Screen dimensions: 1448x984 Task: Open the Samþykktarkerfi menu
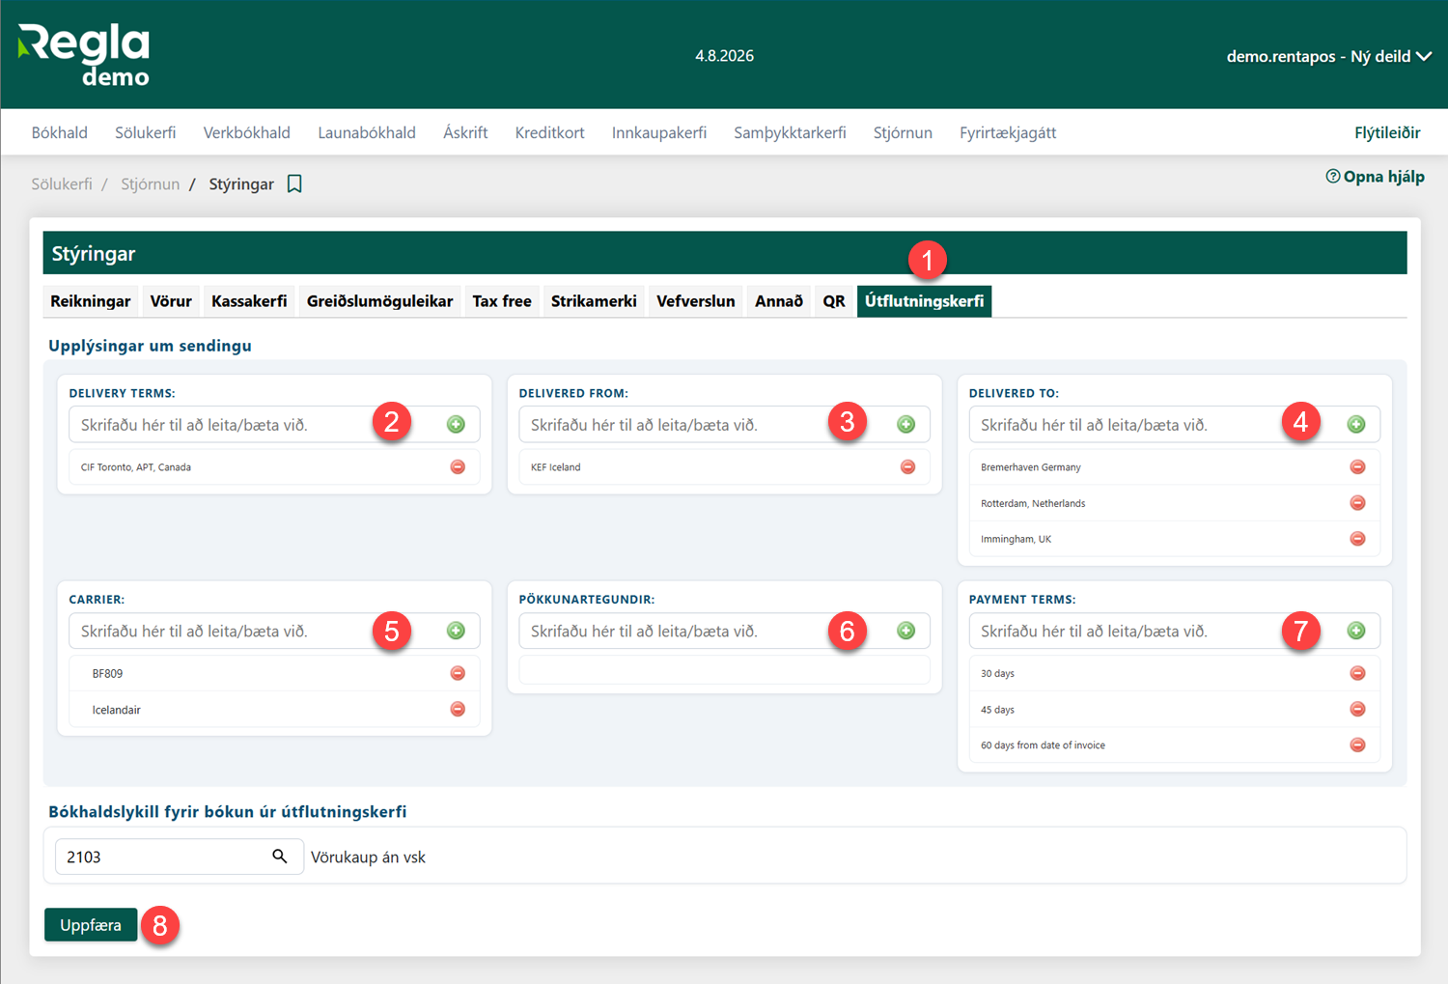click(x=790, y=133)
